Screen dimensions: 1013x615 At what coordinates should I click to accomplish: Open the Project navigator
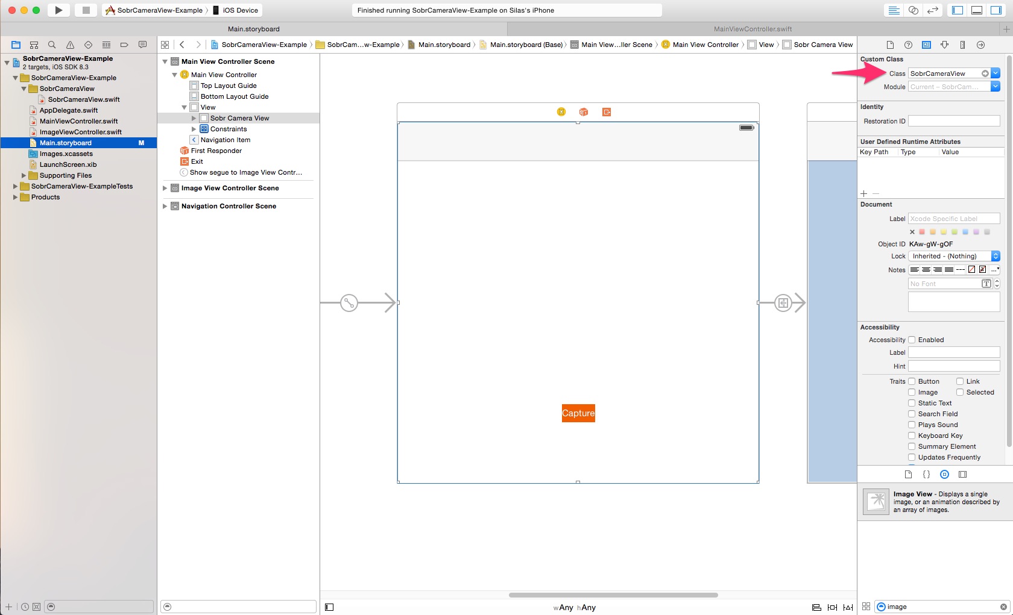pos(16,45)
